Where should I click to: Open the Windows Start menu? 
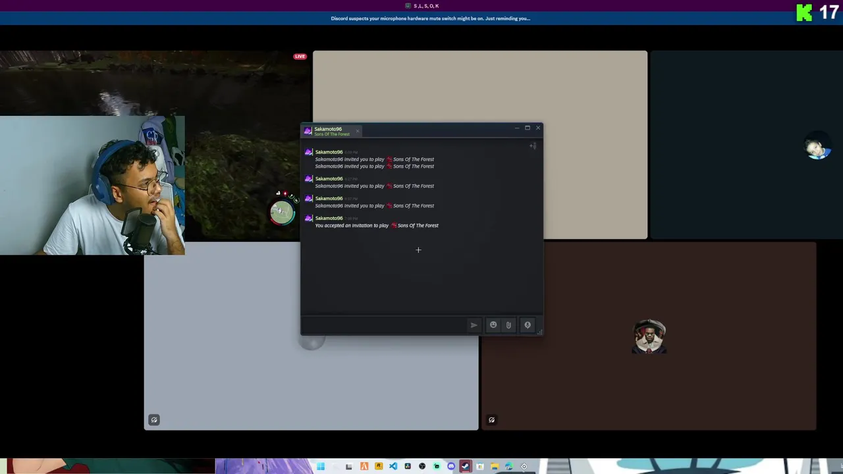(321, 467)
